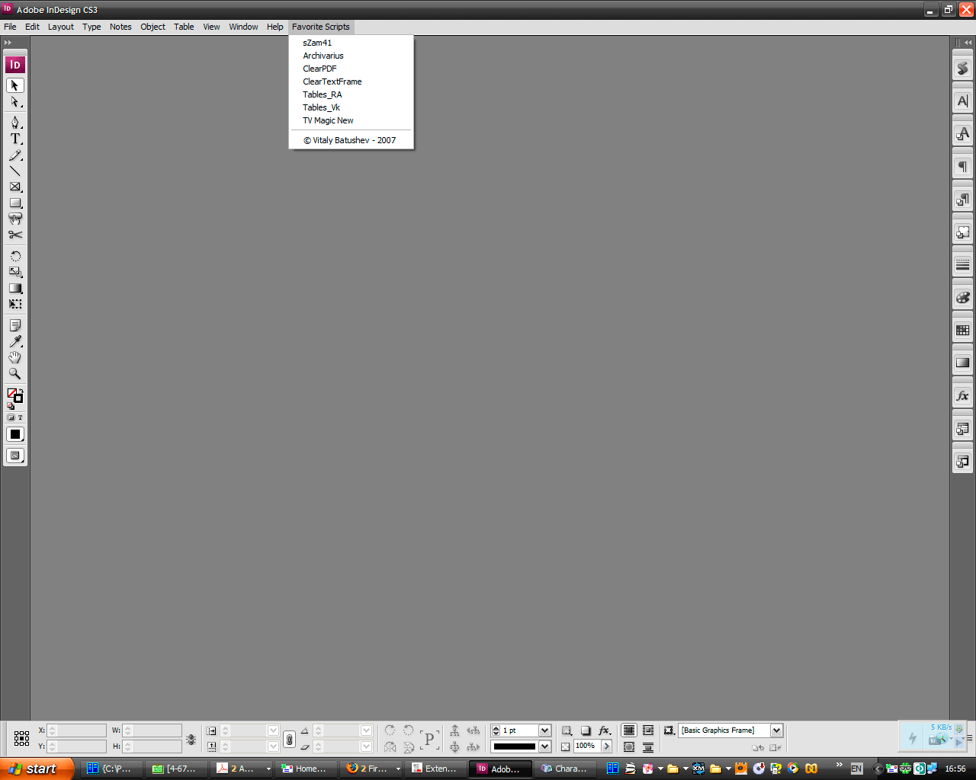Swap fill and stroke arrows
Screen dimensions: 976x780
coord(21,390)
